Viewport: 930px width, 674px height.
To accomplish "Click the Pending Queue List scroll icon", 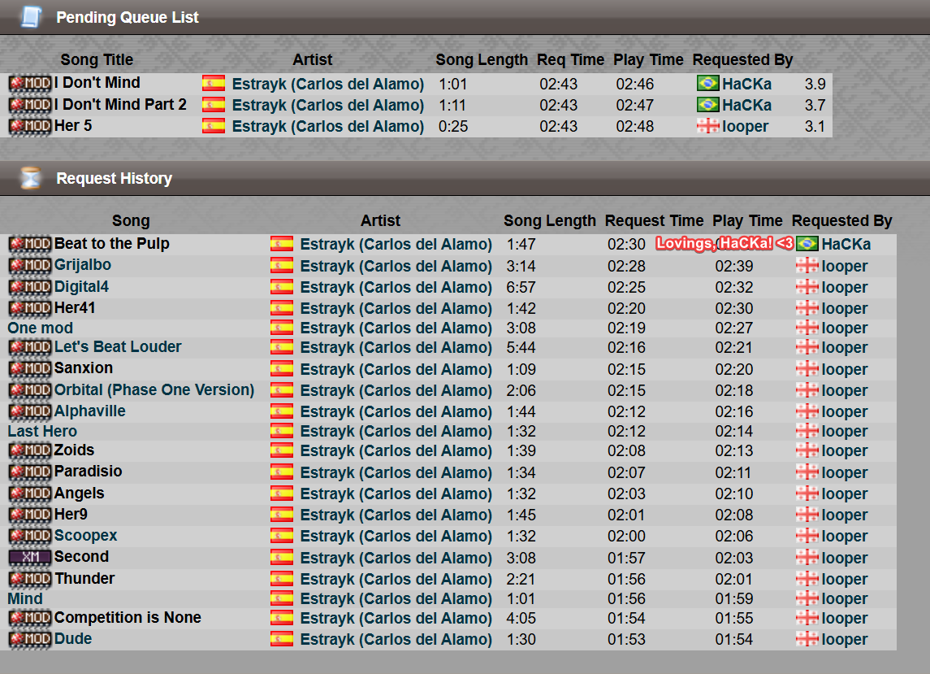I will pos(31,16).
